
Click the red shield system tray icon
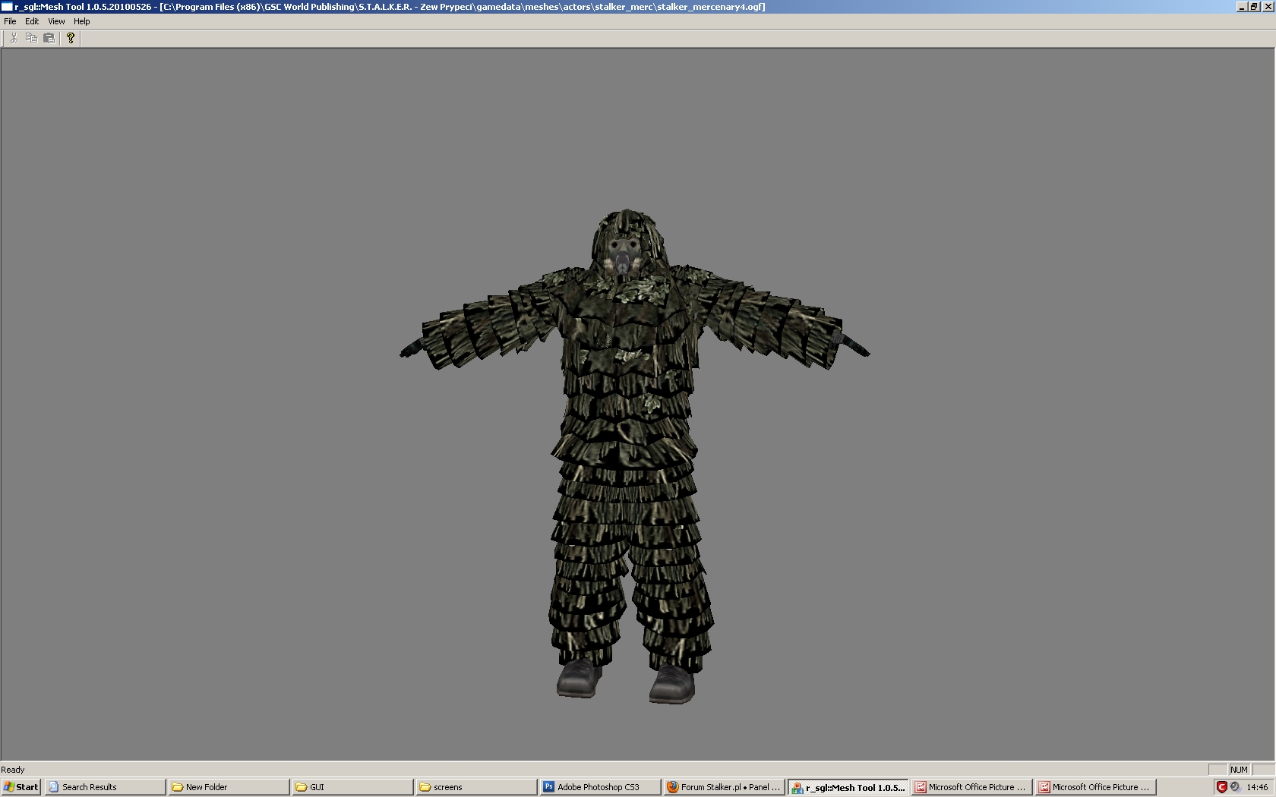pyautogui.click(x=1221, y=787)
